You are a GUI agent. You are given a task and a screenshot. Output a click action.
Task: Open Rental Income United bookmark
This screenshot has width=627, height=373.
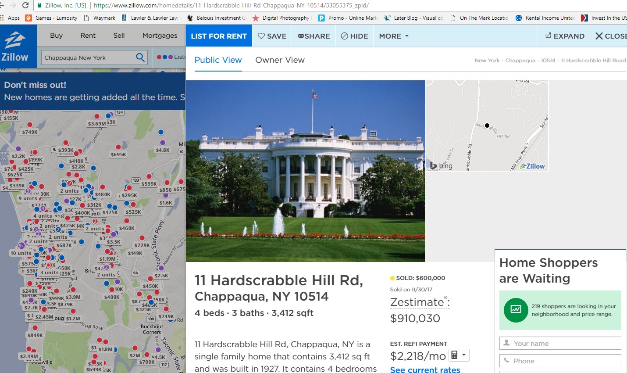point(545,18)
